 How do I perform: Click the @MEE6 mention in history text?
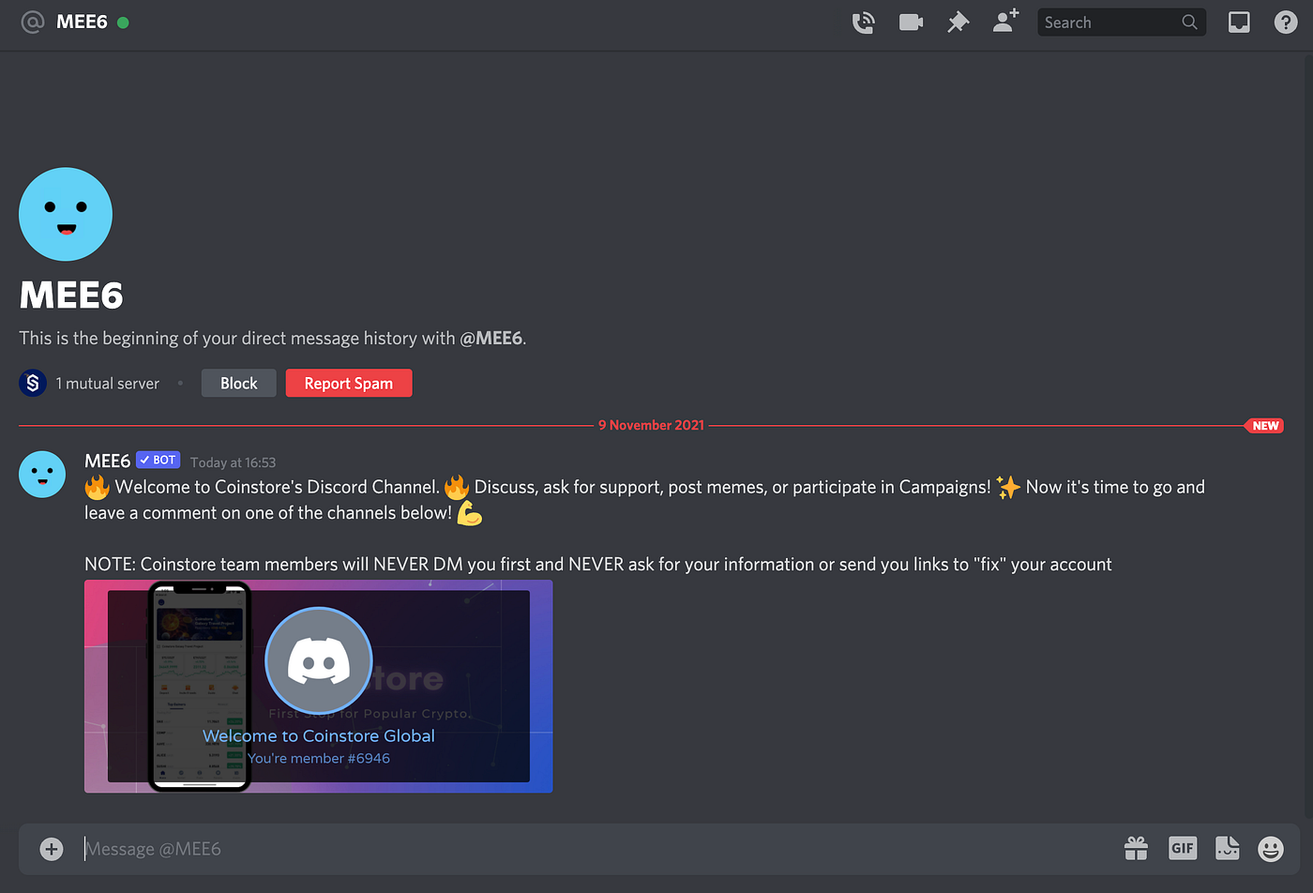(490, 338)
